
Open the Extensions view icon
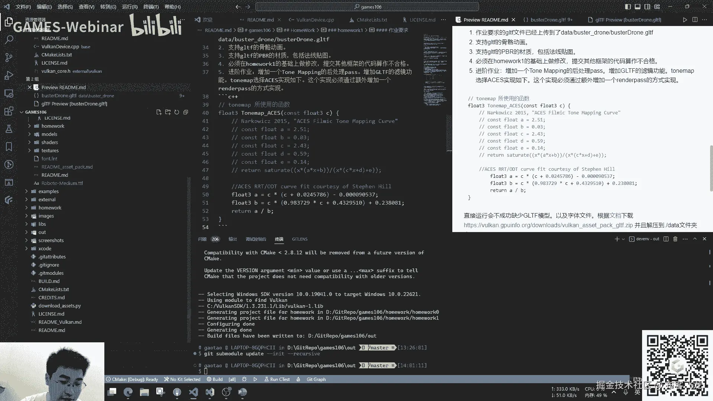pyautogui.click(x=9, y=111)
